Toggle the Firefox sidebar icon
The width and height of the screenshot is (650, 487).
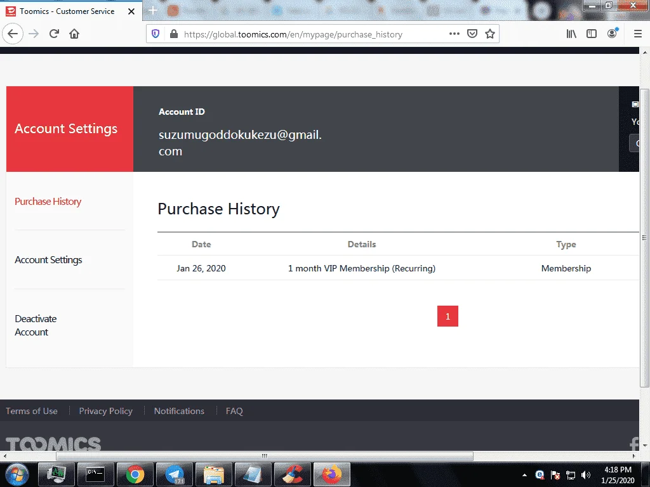(x=592, y=34)
